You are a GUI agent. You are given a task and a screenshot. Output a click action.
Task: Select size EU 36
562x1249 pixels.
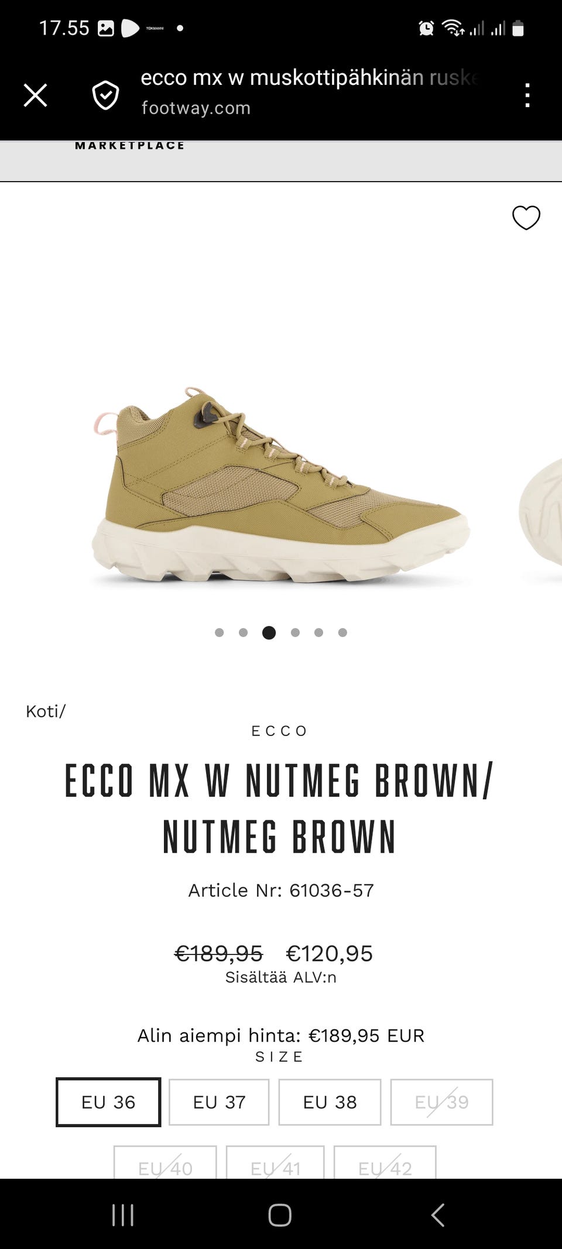click(x=108, y=1102)
